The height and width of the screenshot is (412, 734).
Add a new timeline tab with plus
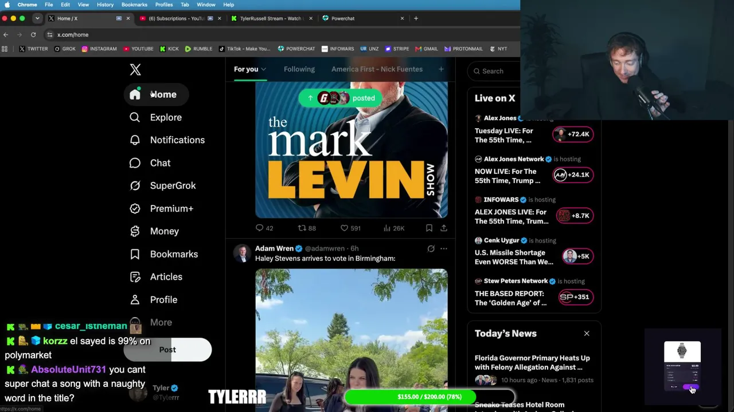[x=441, y=69]
